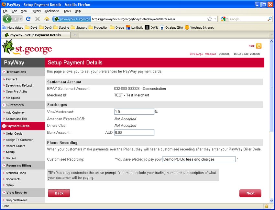The height and width of the screenshot is (210, 275).
Task: Click the paywaydev1-stgeorge site identity badge
Action: [x=72, y=19]
